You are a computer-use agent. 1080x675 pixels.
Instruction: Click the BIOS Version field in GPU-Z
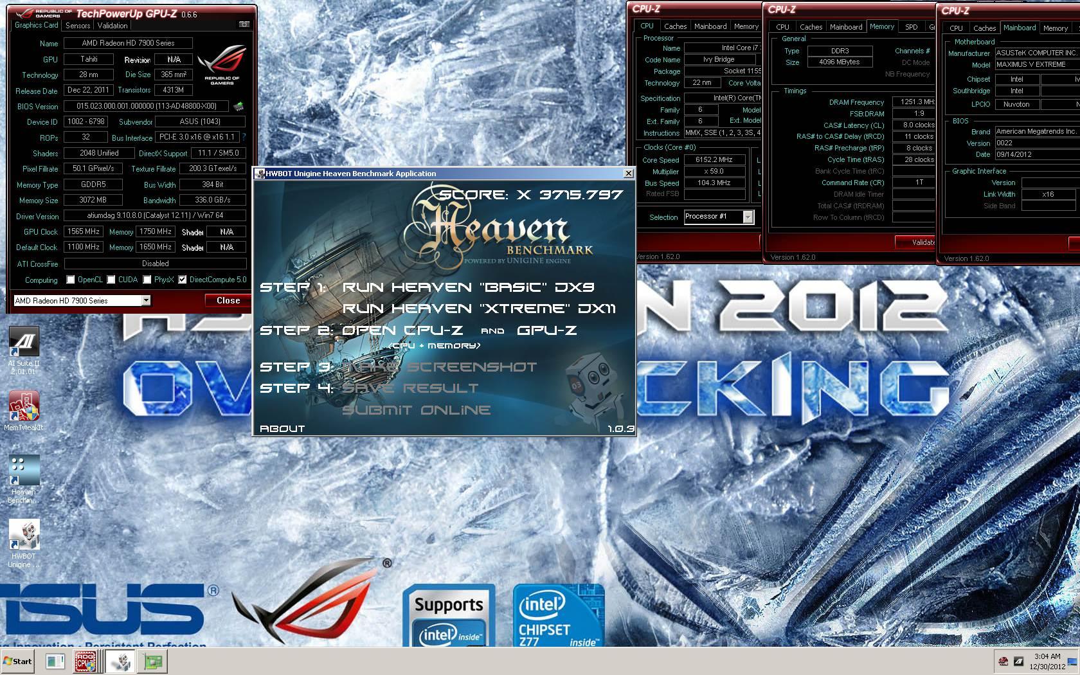(147, 106)
